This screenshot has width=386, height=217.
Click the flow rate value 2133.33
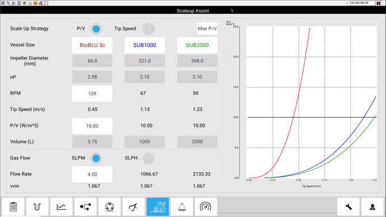click(x=201, y=174)
